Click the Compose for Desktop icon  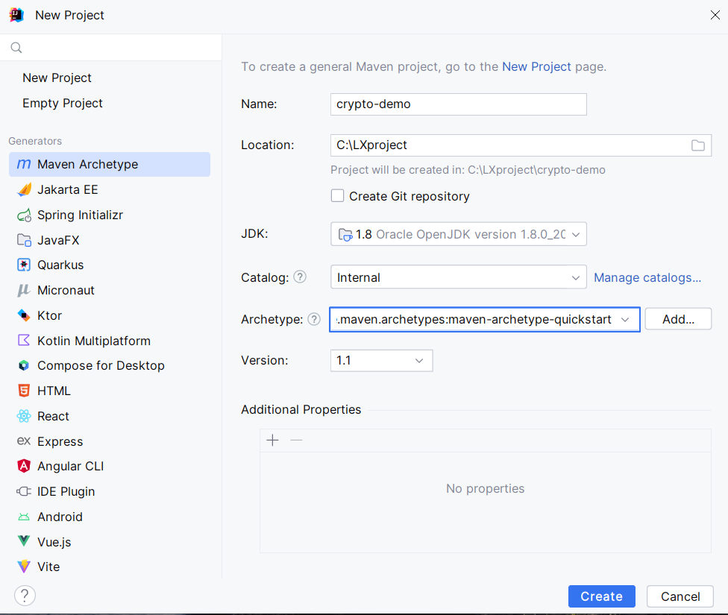[x=24, y=366]
